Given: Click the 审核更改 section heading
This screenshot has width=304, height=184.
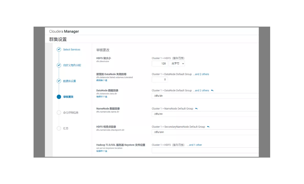Looking at the screenshot, I should (x=103, y=50).
